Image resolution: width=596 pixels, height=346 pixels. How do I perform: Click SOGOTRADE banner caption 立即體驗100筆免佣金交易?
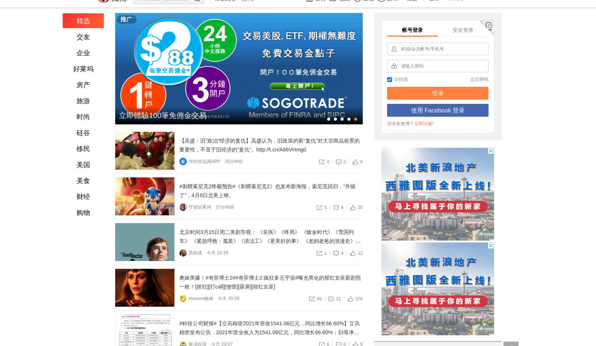click(x=163, y=116)
